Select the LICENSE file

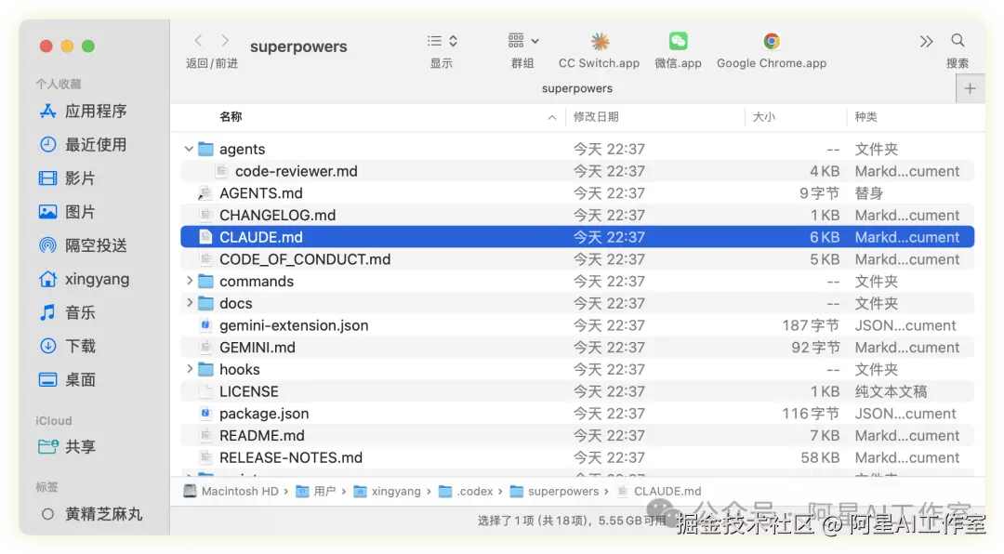(577, 391)
